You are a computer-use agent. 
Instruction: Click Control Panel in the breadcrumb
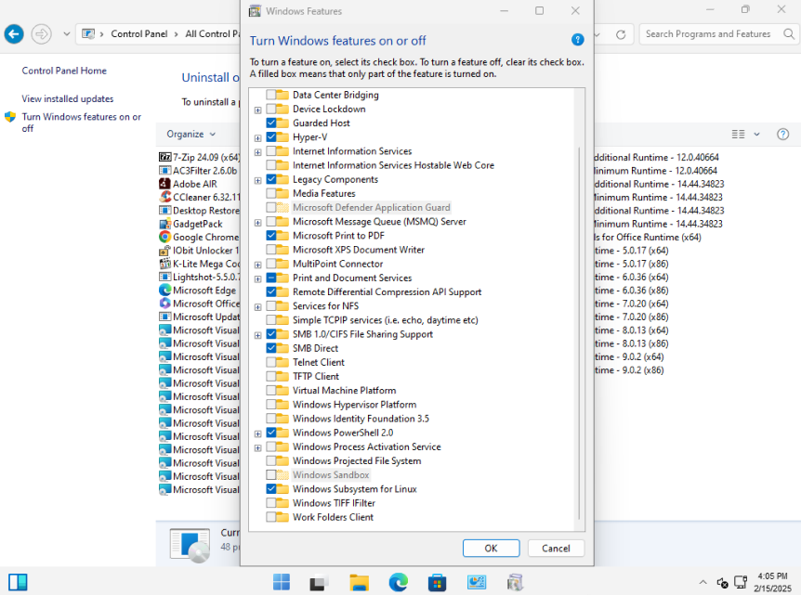point(139,34)
